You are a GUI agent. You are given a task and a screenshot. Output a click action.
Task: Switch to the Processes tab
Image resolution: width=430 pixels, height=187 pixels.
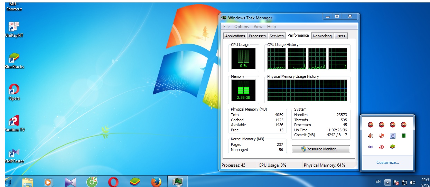point(257,36)
